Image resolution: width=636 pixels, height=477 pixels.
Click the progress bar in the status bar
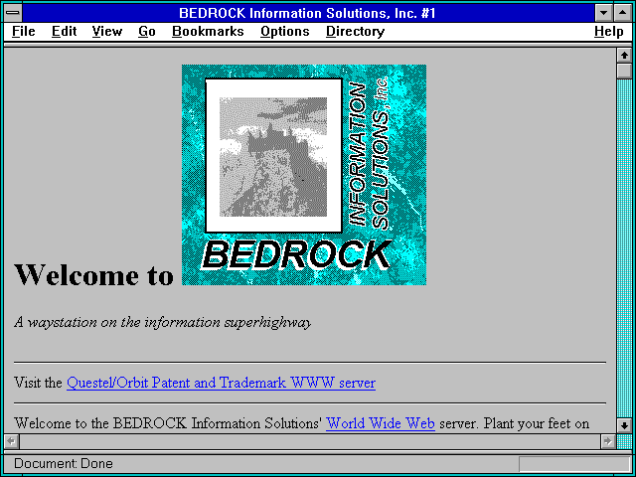click(x=573, y=464)
